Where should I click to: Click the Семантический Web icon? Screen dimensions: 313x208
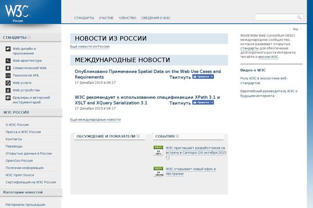[x=8, y=68]
